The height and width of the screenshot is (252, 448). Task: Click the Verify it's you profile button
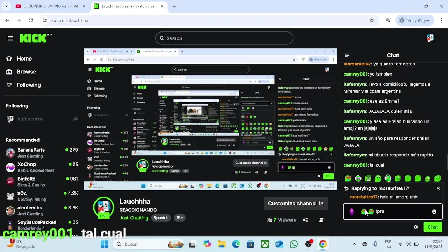[x=415, y=20]
